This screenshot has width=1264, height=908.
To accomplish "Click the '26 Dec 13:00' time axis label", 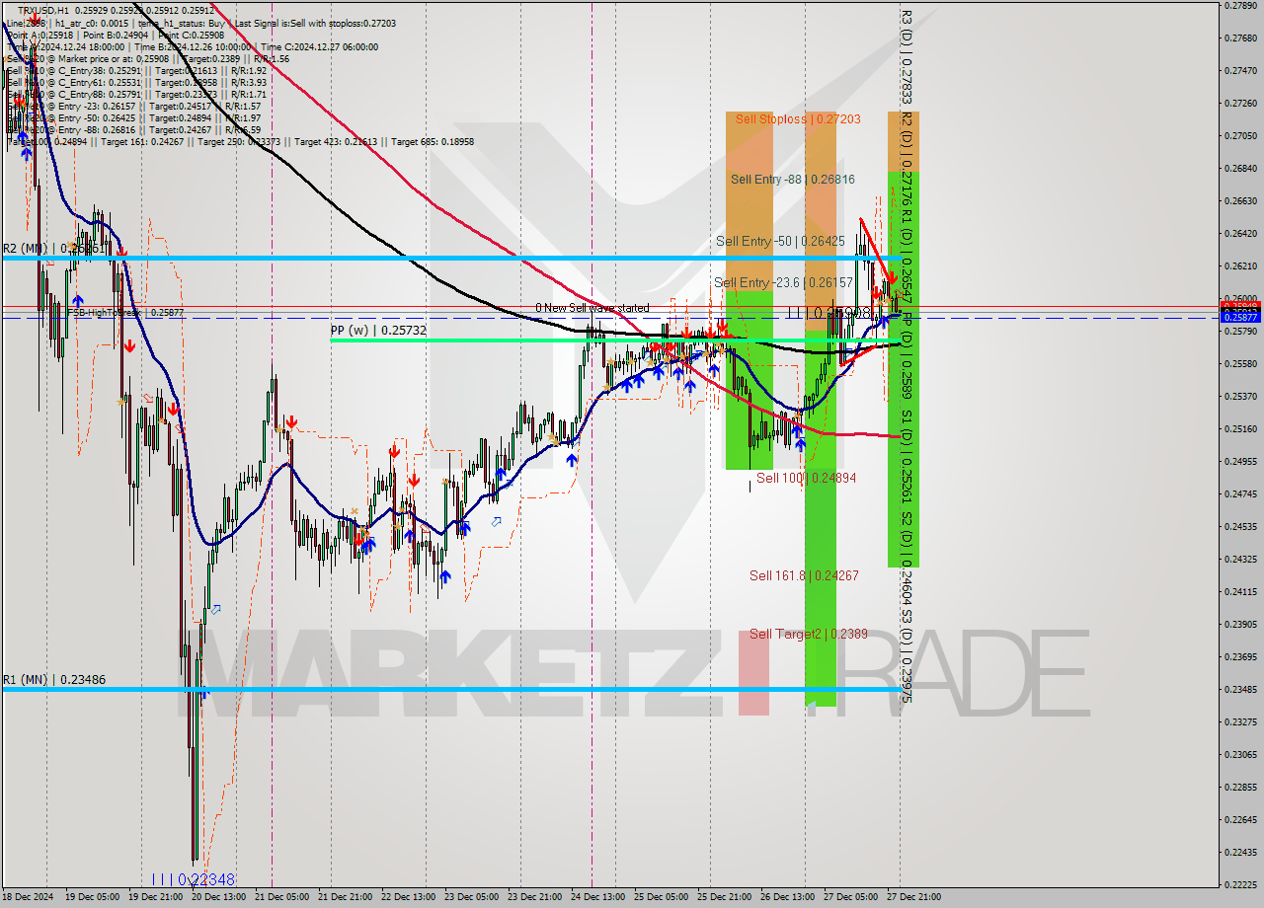I will click(x=788, y=897).
